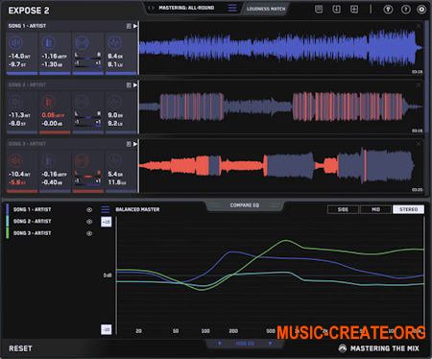Click the preset previous/next arrows near Mastering: All-Round
Viewport: 432px width, 359px height.
151,8
